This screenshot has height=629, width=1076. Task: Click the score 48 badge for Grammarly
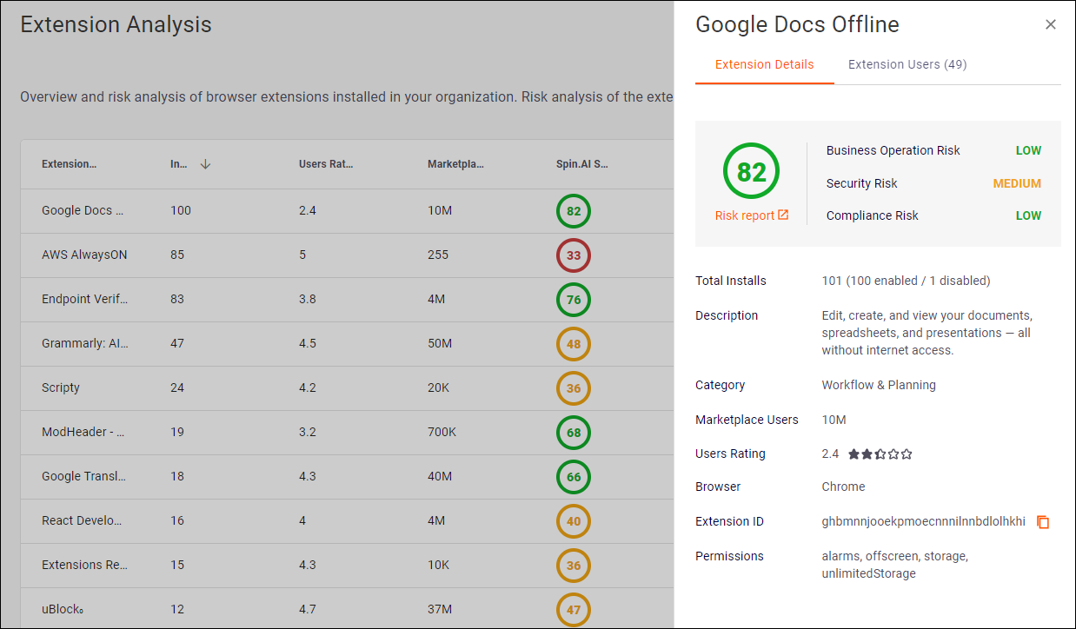pos(574,344)
